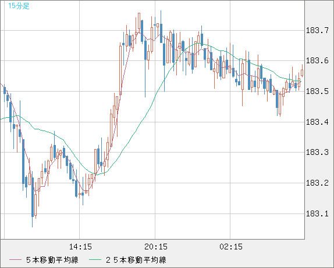Click the purple 5本移動平均線 legend line sample

coord(15,260)
